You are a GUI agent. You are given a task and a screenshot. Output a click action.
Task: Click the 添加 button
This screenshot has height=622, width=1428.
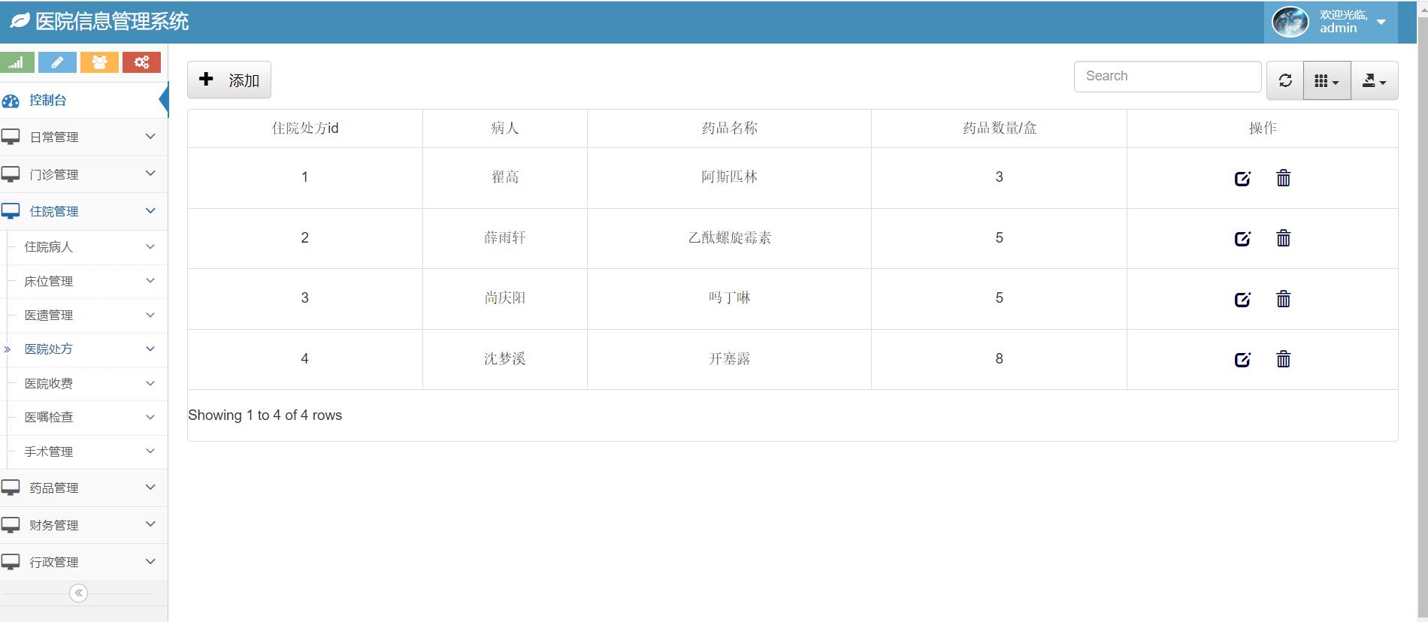(229, 80)
